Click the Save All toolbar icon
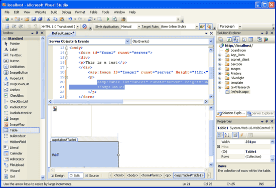Screen dimensions: 276x188 (x=40, y=19)
